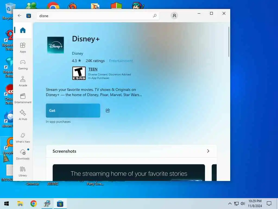The width and height of the screenshot is (278, 209).
Task: Open What's New in the sidebar
Action: 23,138
